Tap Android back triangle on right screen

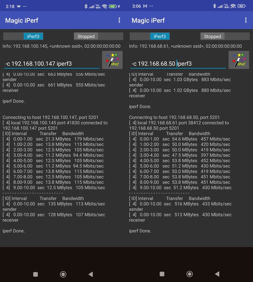pos(217,274)
